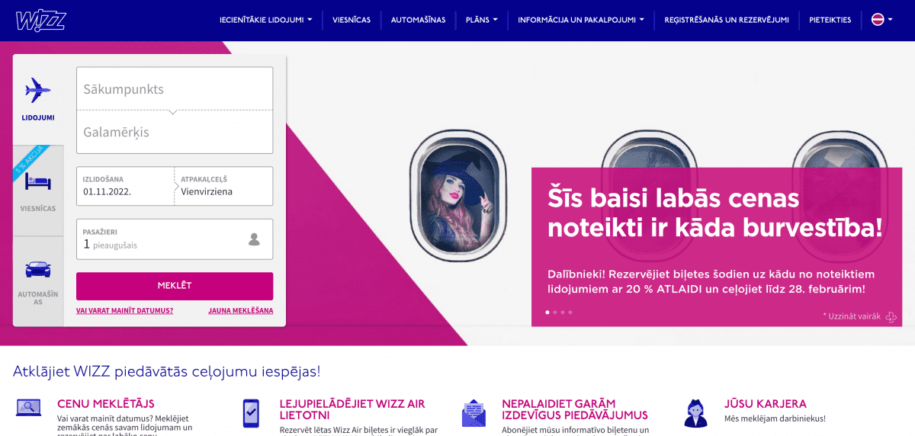Click the Jūsu karjera person icon
This screenshot has height=436, width=915.
tap(695, 412)
